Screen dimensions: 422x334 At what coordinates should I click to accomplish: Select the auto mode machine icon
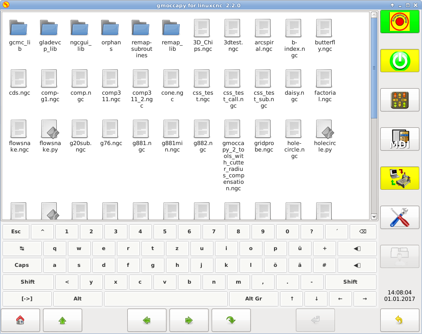[400, 178]
